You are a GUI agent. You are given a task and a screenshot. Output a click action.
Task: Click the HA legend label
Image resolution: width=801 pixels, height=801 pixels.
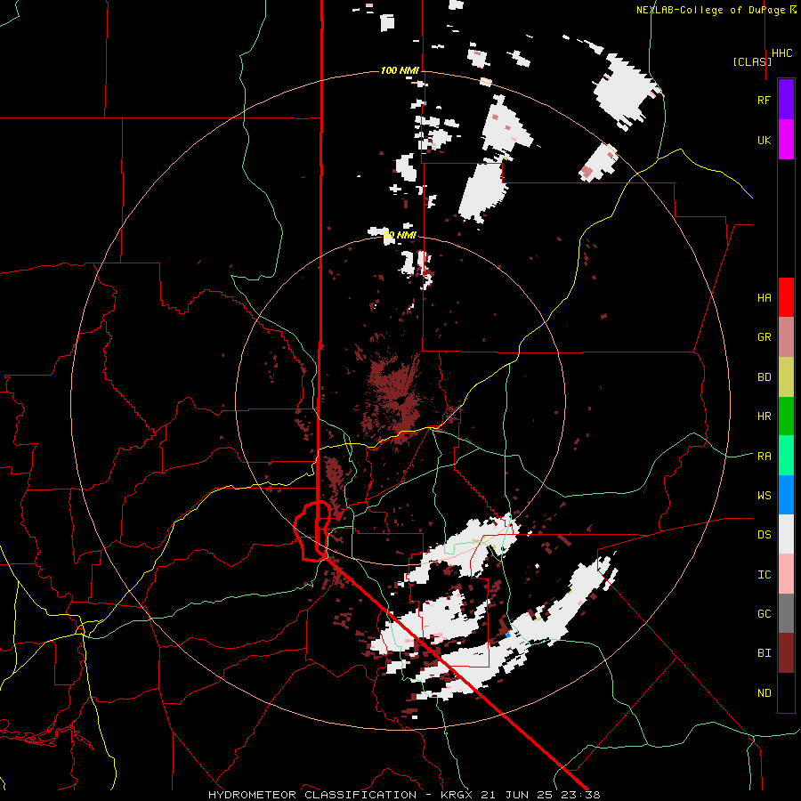click(x=764, y=297)
